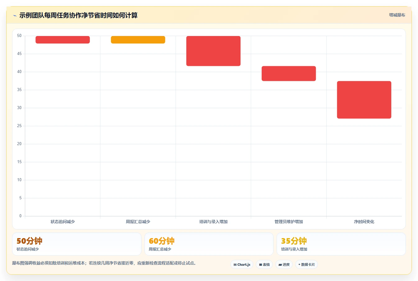
Task: Select the red 状态追问减少 waterfall bar
Action: 63,40
